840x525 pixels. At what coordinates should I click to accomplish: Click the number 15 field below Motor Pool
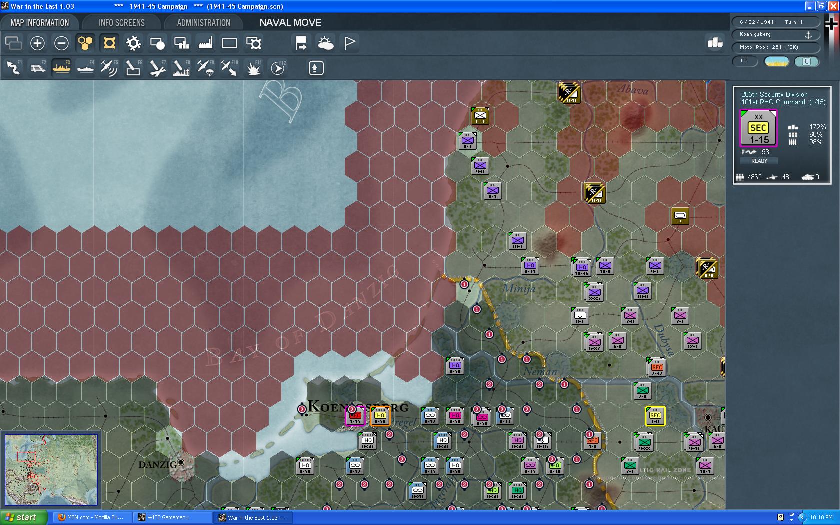point(745,61)
